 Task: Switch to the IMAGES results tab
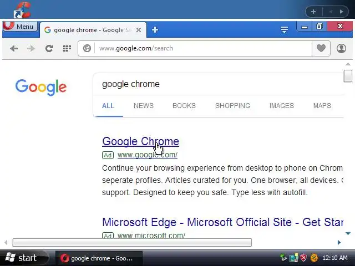click(x=281, y=106)
